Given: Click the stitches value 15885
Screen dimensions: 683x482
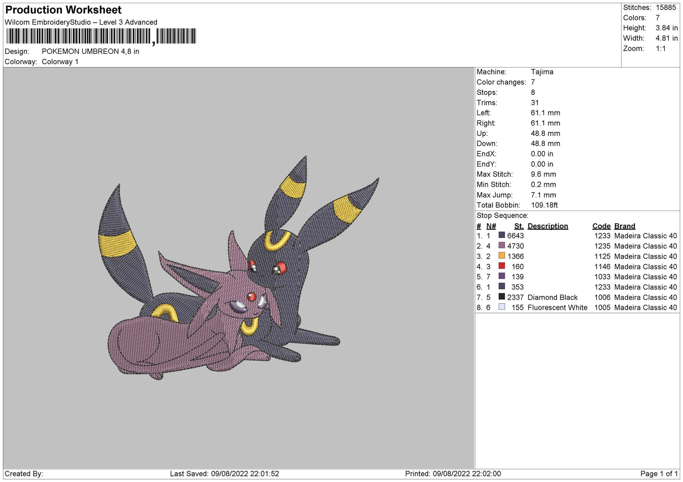Looking at the screenshot, I should 666,8.
